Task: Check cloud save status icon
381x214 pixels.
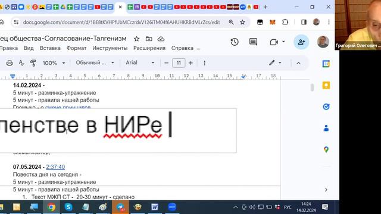Action: pos(161,39)
